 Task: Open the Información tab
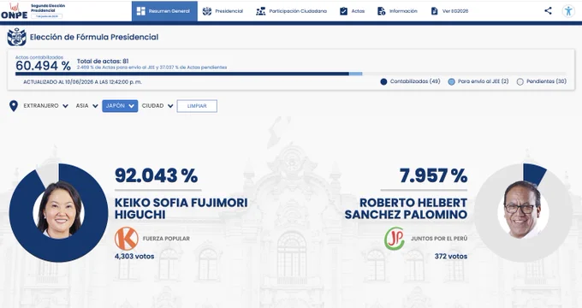coord(397,11)
